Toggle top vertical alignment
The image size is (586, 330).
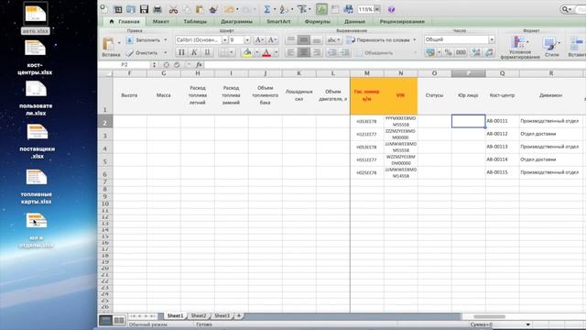[291, 39]
